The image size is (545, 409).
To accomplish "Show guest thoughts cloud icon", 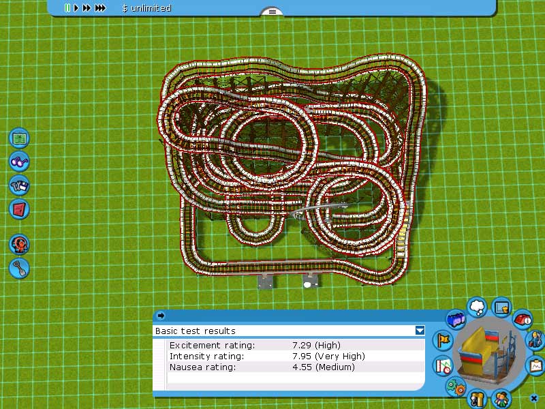I will pyautogui.click(x=478, y=307).
